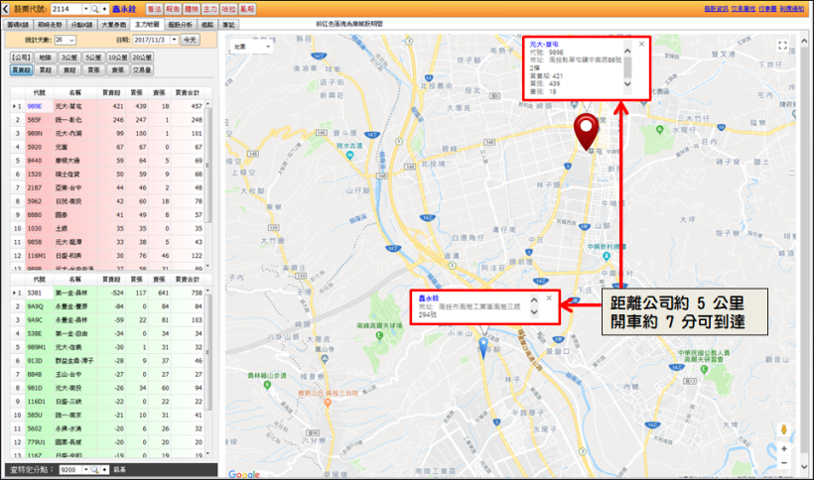Click the 報告 header button
This screenshot has height=480, width=814.
click(173, 9)
